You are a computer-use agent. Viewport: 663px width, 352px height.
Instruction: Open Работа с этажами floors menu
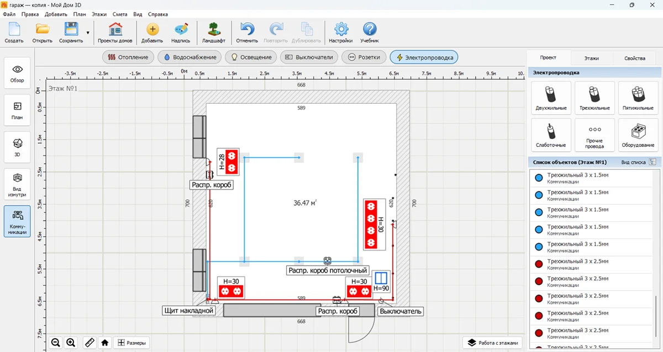coord(493,343)
